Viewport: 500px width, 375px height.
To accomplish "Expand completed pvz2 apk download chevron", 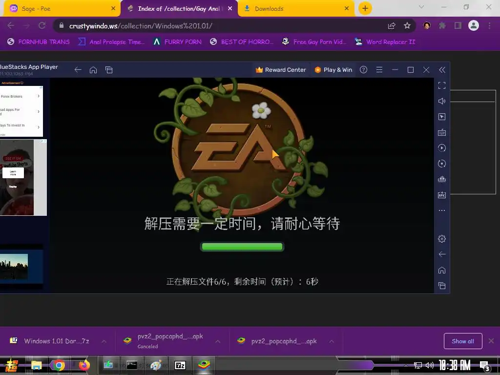I will point(332,341).
